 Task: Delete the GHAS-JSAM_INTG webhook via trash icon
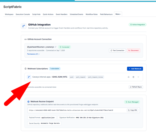click(133, 77)
